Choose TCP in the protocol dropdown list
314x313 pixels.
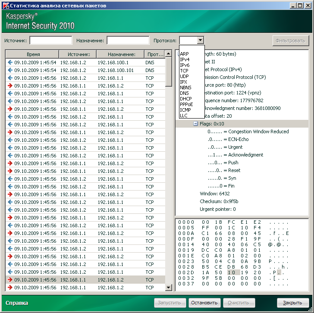(184, 71)
